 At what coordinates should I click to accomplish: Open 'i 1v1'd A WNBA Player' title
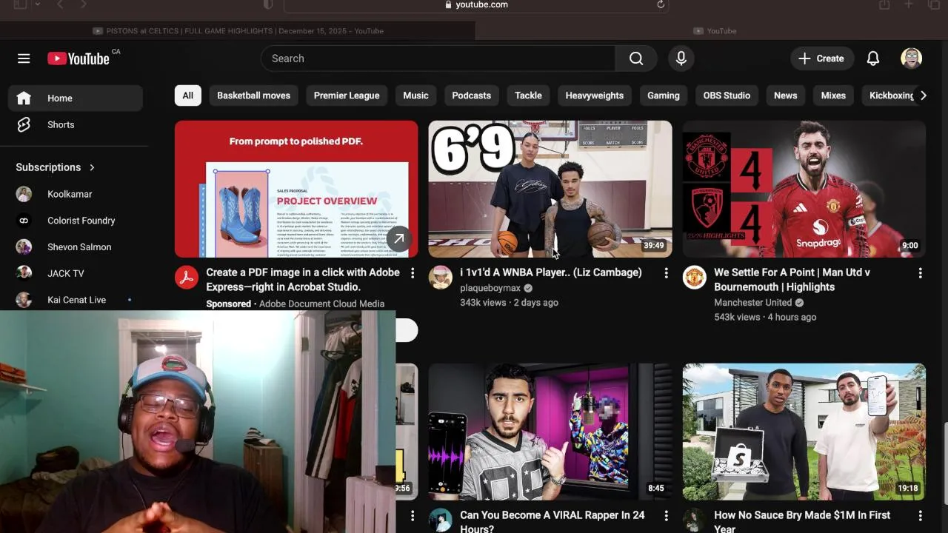551,272
